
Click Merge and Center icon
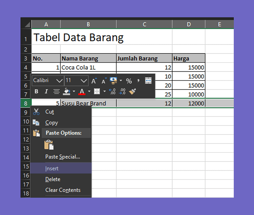(x=148, y=81)
